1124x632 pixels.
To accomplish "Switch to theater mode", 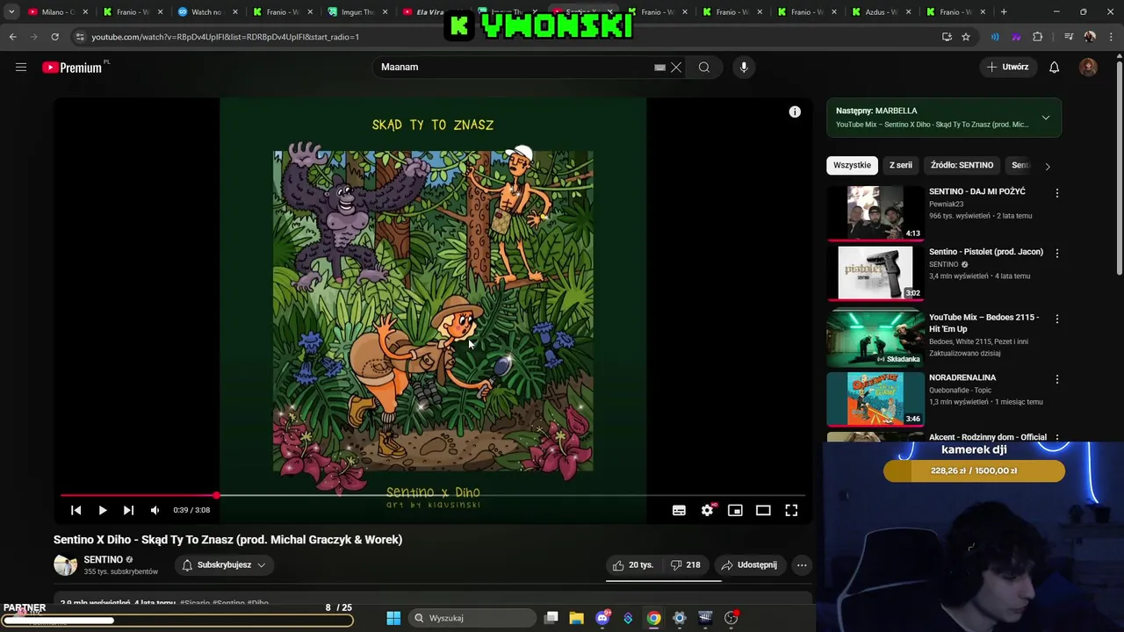I will click(x=763, y=510).
